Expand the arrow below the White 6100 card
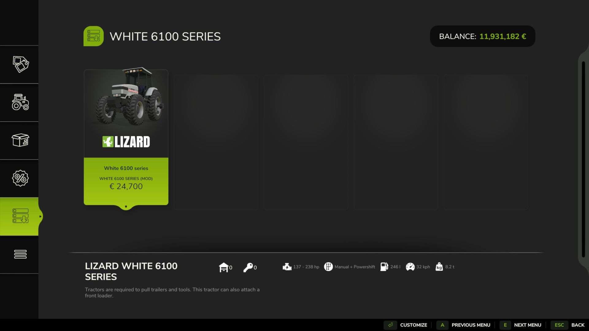Screen dimensions: 589x331 pos(126,207)
